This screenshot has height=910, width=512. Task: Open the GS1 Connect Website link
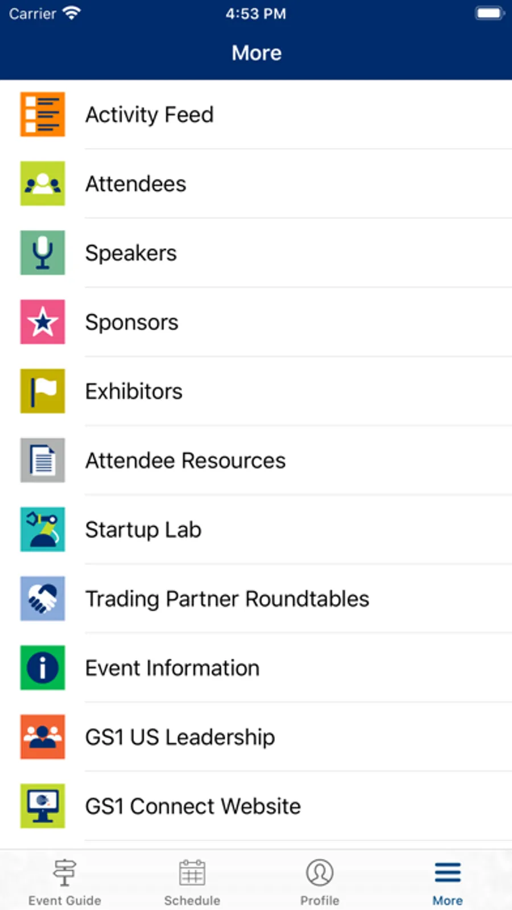pyautogui.click(x=193, y=806)
